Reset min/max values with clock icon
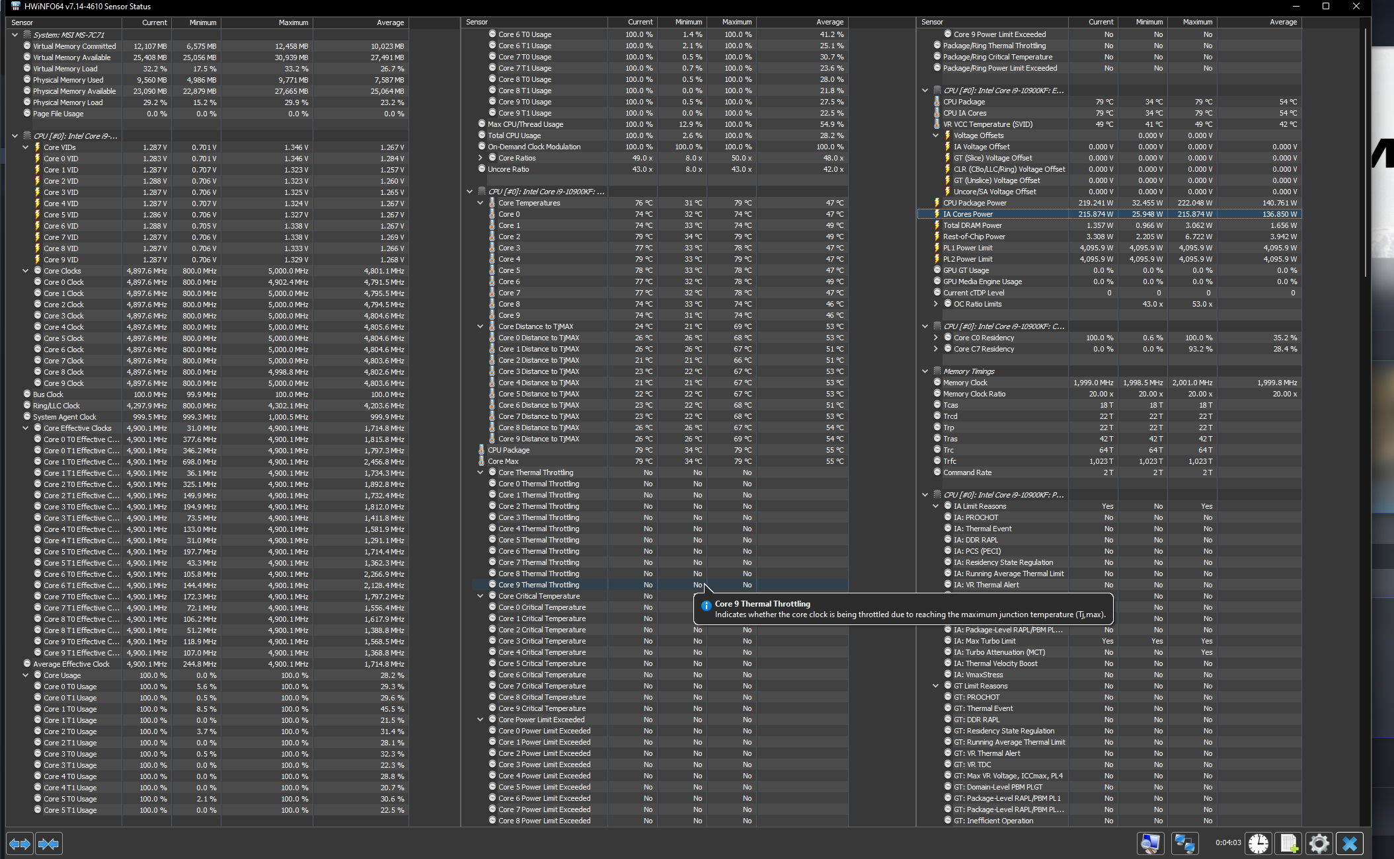The width and height of the screenshot is (1394, 859). (x=1258, y=844)
